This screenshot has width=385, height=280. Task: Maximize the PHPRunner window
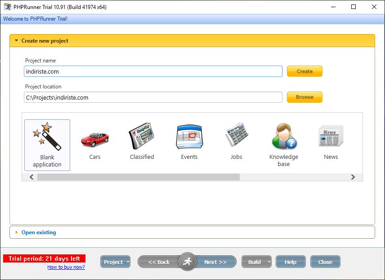click(354, 7)
